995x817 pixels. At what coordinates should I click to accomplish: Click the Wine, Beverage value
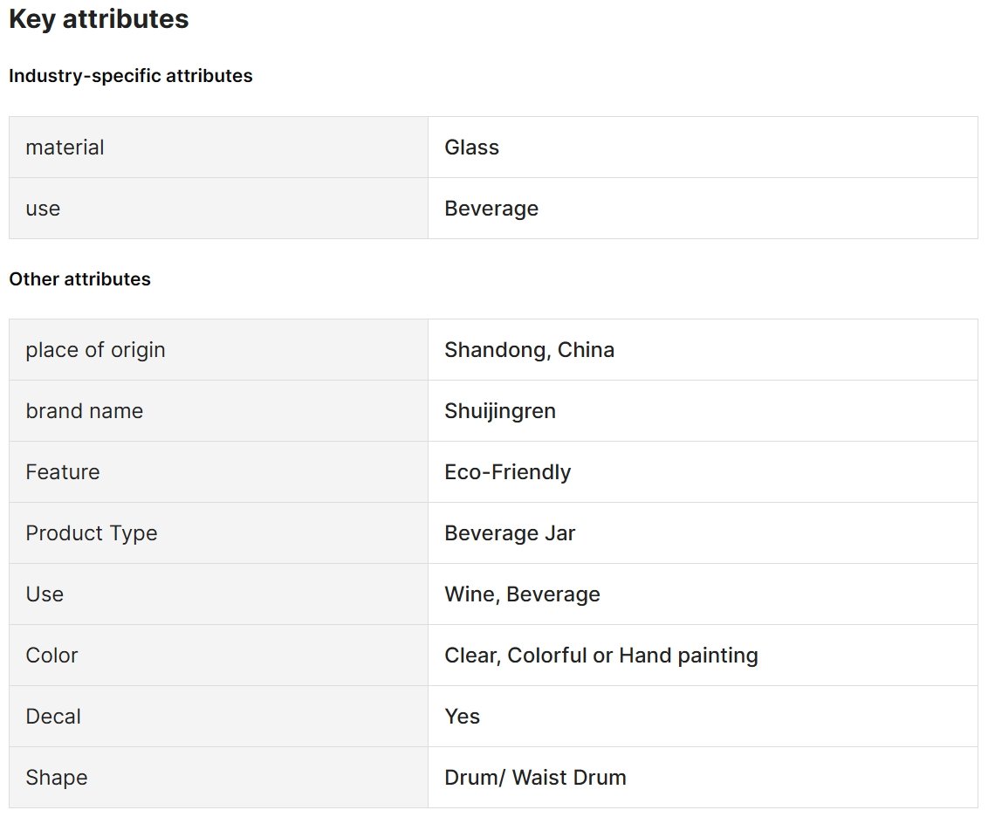point(522,594)
